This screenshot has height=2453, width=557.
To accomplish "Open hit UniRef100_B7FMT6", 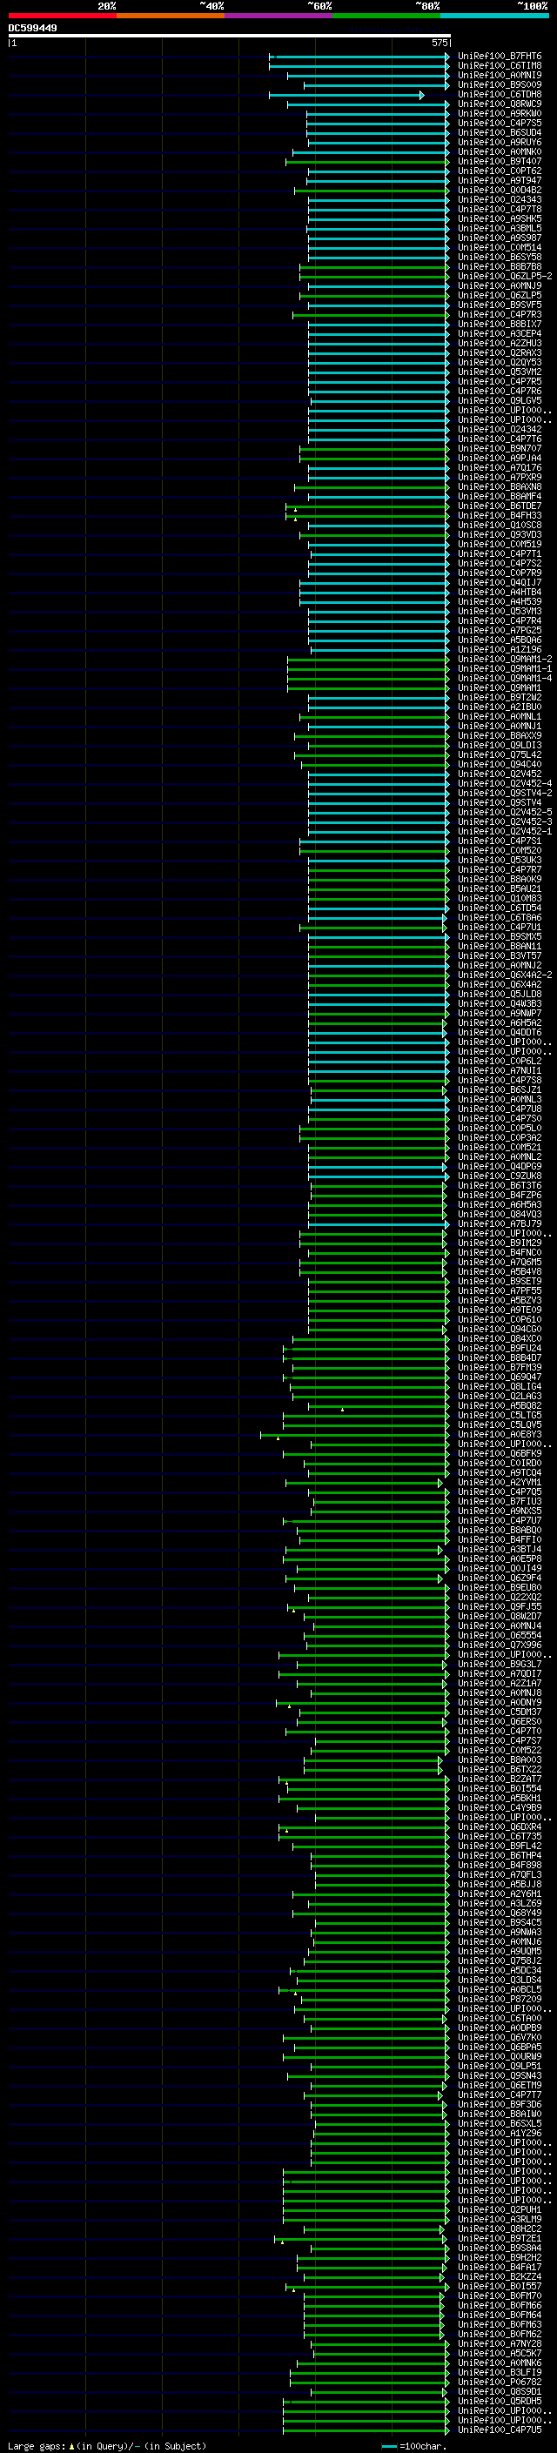I will click(x=500, y=57).
